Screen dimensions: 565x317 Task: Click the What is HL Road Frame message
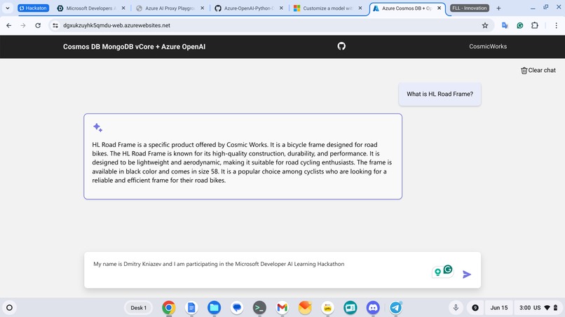(x=440, y=94)
